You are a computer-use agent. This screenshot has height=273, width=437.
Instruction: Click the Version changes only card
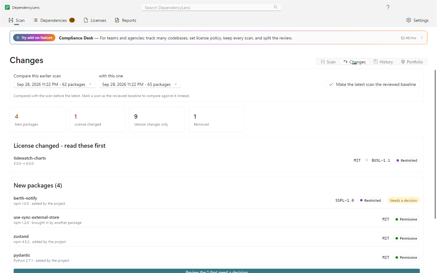pyautogui.click(x=157, y=119)
